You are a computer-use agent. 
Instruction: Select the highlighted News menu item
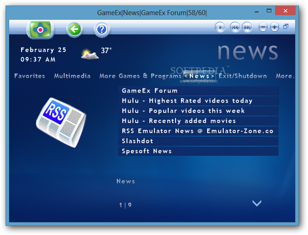pyautogui.click(x=199, y=76)
